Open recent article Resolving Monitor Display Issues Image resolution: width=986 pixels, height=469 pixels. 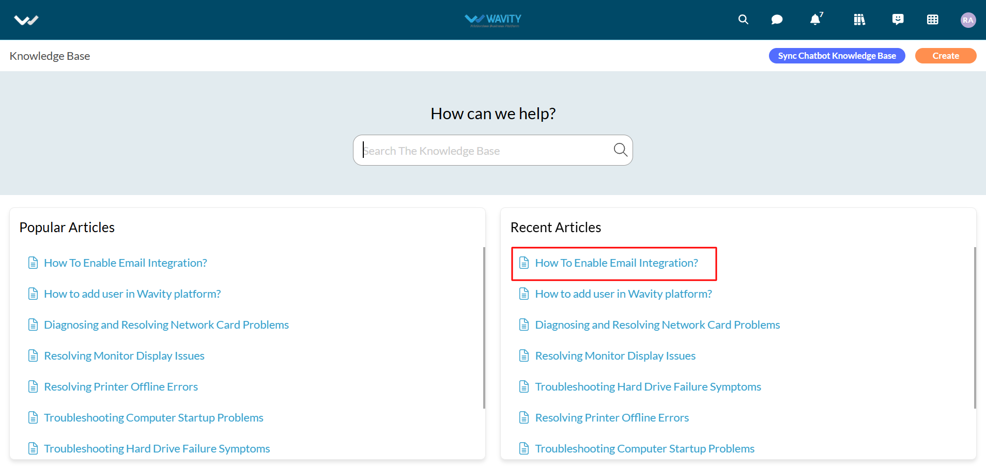click(615, 355)
